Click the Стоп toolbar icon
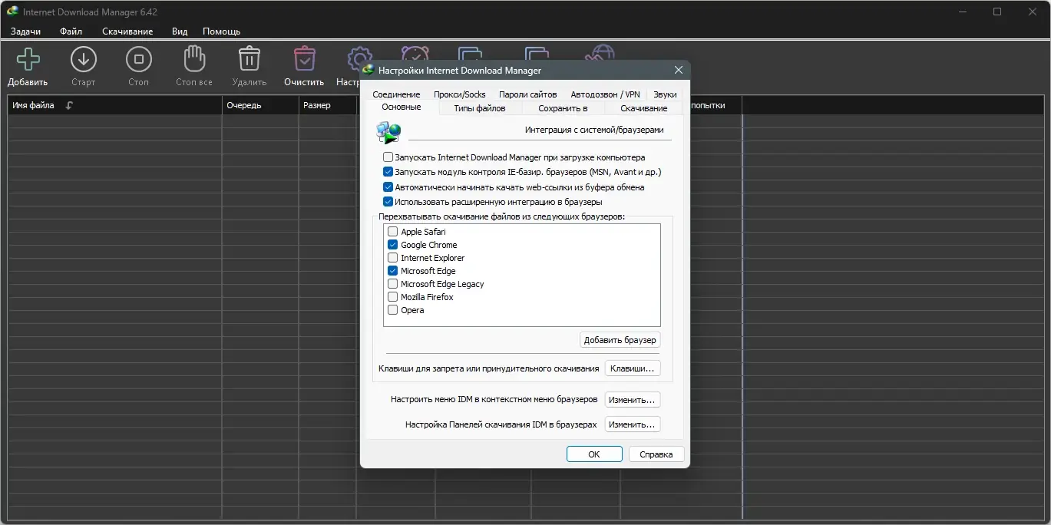Screen dimensions: 1051x525 pyautogui.click(x=138, y=59)
